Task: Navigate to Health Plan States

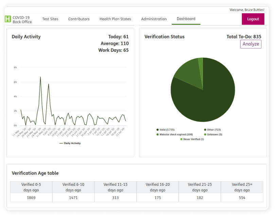Action: (x=115, y=19)
